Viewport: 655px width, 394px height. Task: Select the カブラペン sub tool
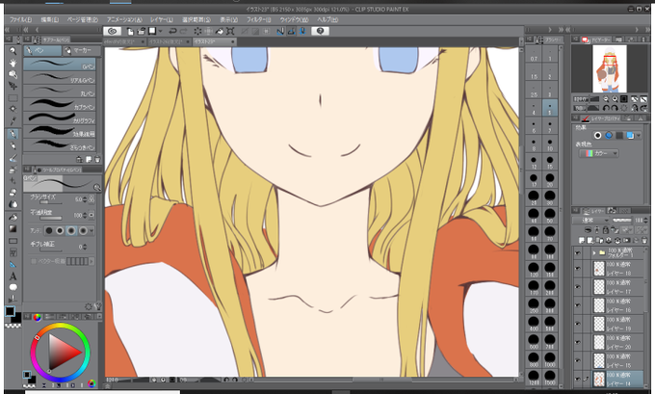click(x=60, y=104)
